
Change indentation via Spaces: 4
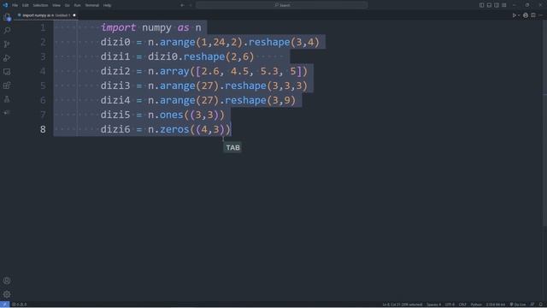coord(433,305)
